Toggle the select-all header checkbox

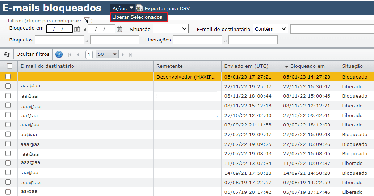(9, 66)
